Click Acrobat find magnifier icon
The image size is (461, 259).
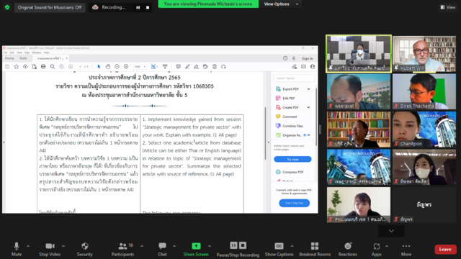53,67
